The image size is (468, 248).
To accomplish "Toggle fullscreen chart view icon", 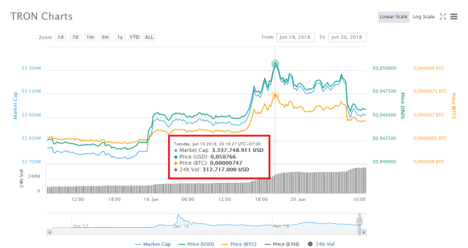I will click(x=443, y=17).
